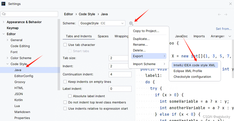Select Delete in scheme menu
The height and width of the screenshot is (121, 234).
coord(149,50)
